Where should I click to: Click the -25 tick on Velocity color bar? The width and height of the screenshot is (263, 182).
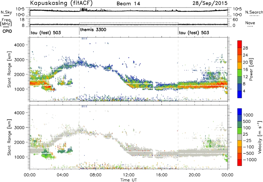pyautogui.click(x=247, y=140)
